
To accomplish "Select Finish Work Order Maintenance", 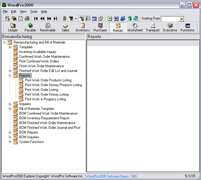I will coord(41,66).
